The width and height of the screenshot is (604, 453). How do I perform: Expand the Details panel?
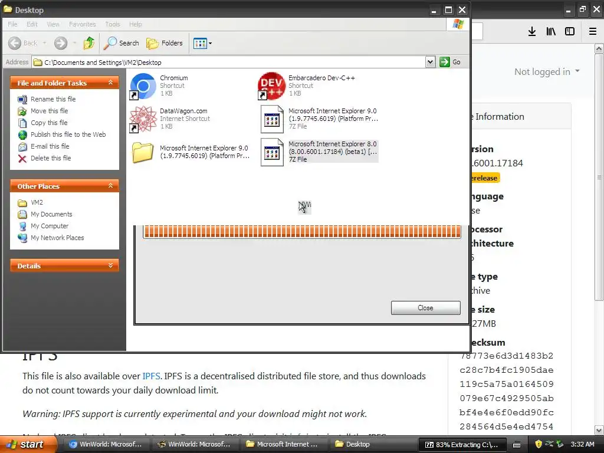(x=110, y=265)
